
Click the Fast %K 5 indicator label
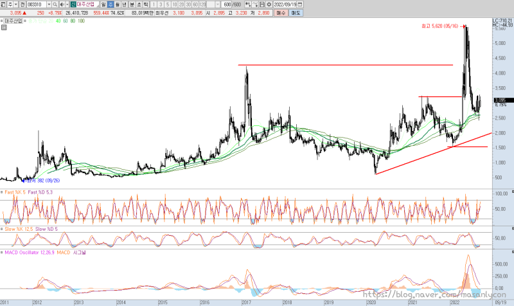[x=15, y=192]
